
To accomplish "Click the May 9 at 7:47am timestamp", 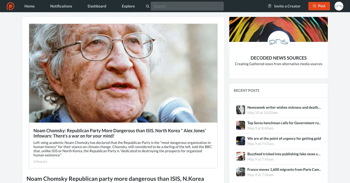I will click(x=261, y=144).
